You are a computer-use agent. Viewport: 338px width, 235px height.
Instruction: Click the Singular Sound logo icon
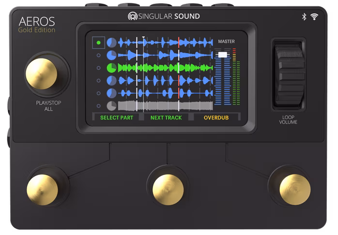[x=132, y=16]
